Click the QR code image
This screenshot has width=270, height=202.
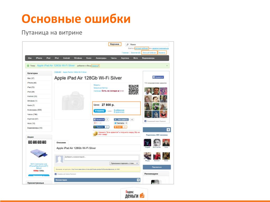(134, 89)
